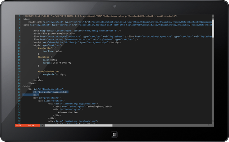Screen dimensions: 229x142
Task: Click the horizontal scrollbar right arrow
Action: click(209, 125)
